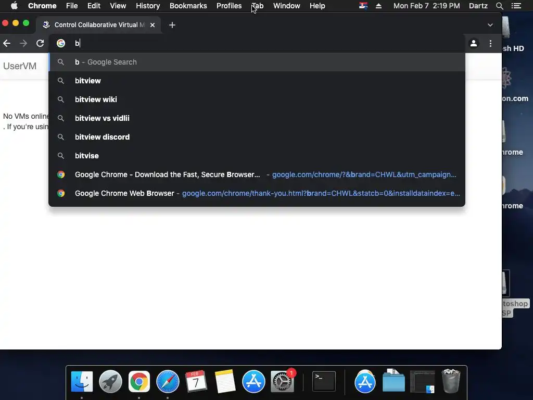Click the Google logo in the address bar

point(61,43)
